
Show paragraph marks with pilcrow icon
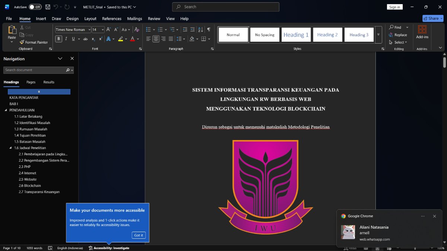(x=209, y=29)
